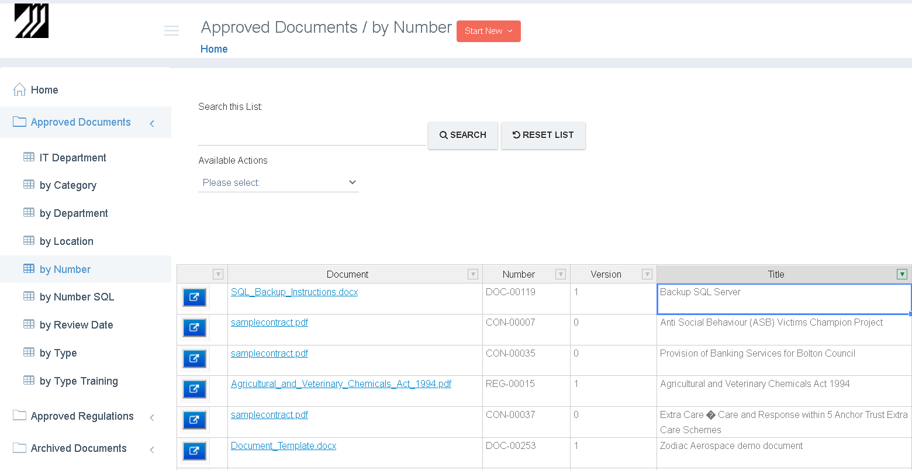Click the by Review Date table icon
The image size is (912, 470).
pyautogui.click(x=29, y=324)
